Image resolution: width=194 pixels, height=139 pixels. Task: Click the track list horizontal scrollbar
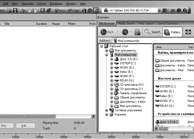click(27, 116)
